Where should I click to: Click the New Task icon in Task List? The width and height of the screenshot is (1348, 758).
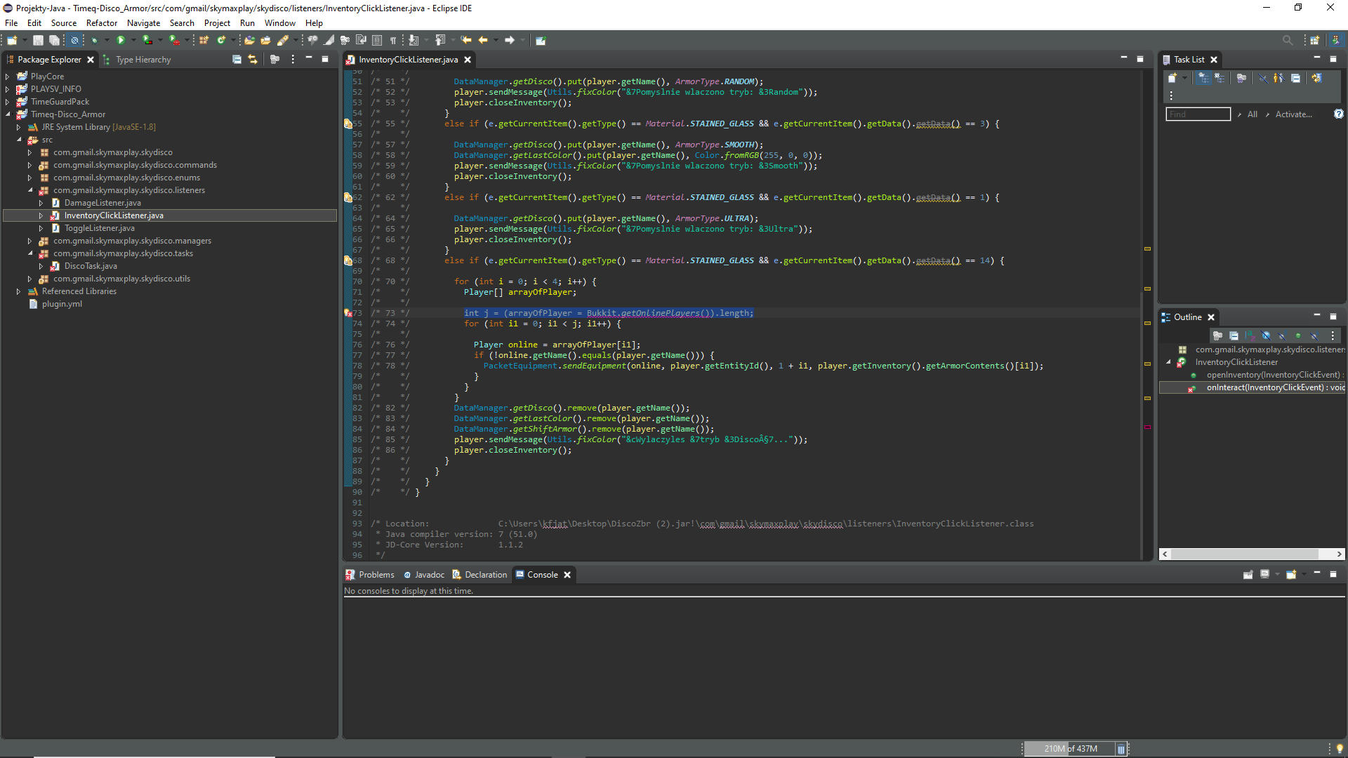pos(1172,78)
